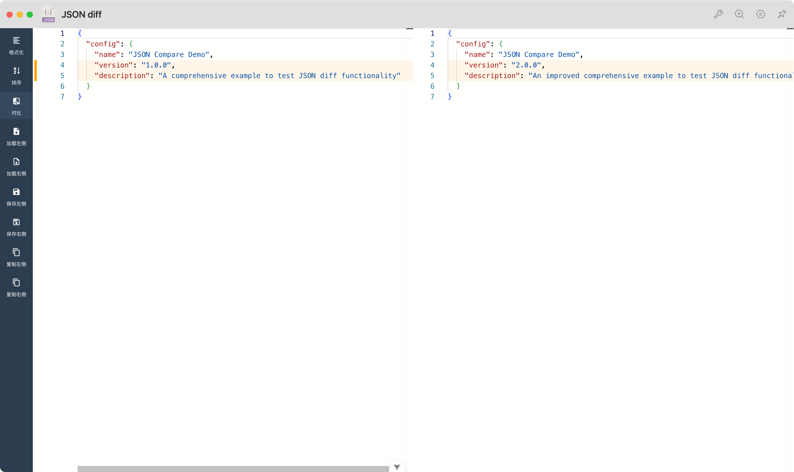Click right editor line number 5
The image size is (794, 472).
click(432, 76)
